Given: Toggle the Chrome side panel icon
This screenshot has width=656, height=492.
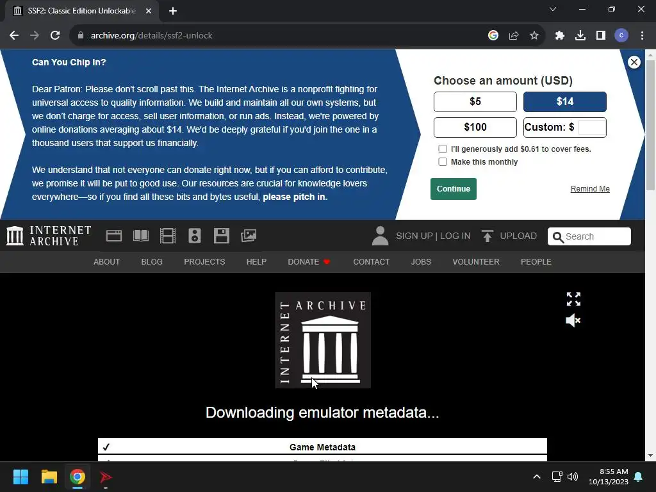Looking at the screenshot, I should [x=601, y=36].
